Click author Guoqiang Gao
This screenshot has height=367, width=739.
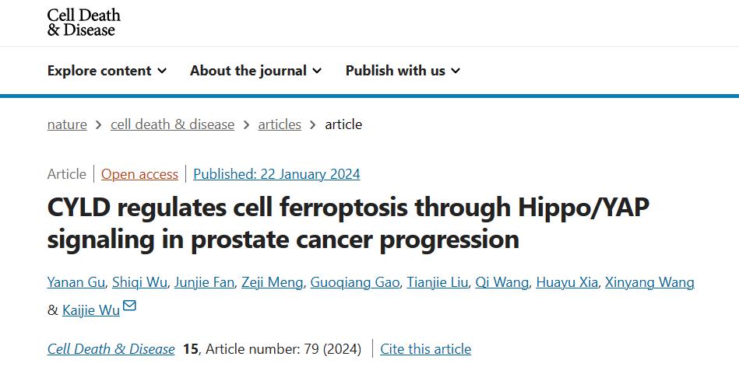click(354, 282)
